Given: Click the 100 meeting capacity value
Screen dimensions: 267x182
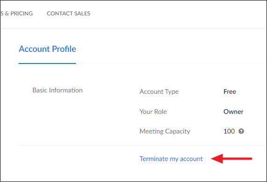Looking at the screenshot, I should [x=229, y=131].
